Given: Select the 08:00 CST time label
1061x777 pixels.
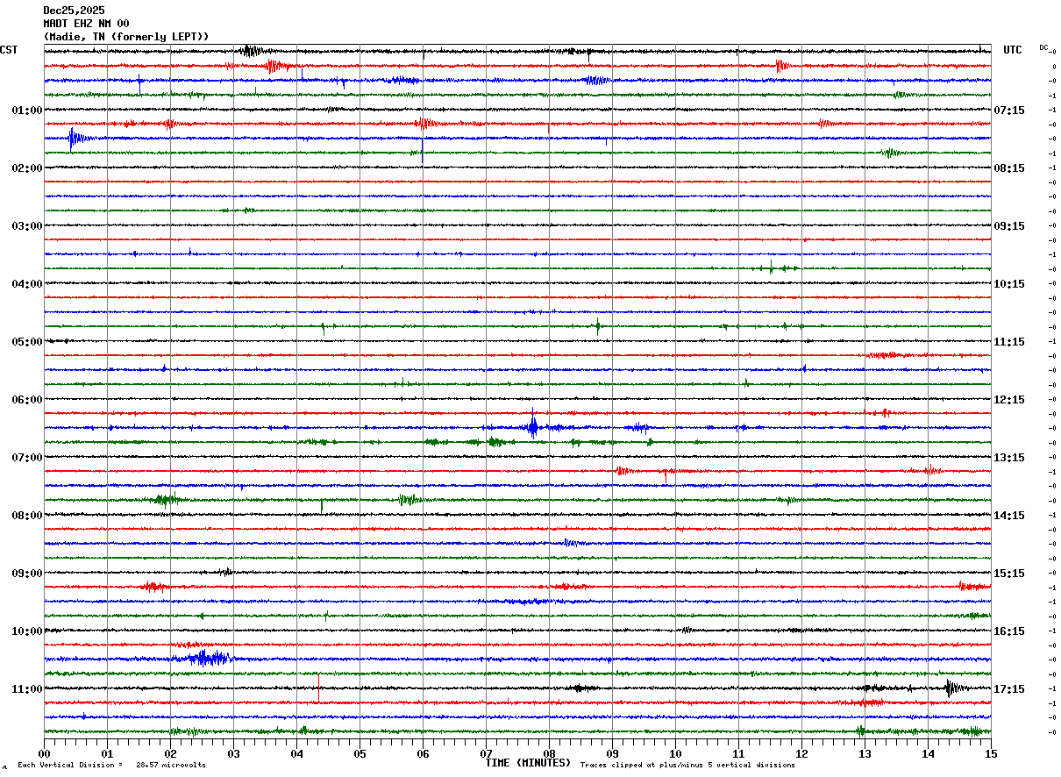Looking at the screenshot, I should [x=27, y=516].
